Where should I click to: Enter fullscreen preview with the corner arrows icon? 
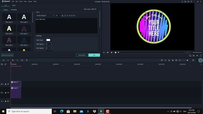(x=201, y=56)
